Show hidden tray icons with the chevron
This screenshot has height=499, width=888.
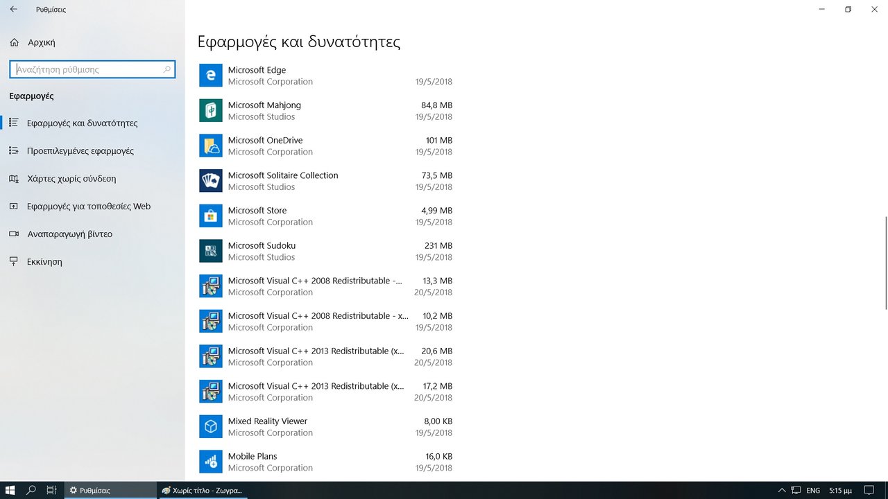coord(782,491)
